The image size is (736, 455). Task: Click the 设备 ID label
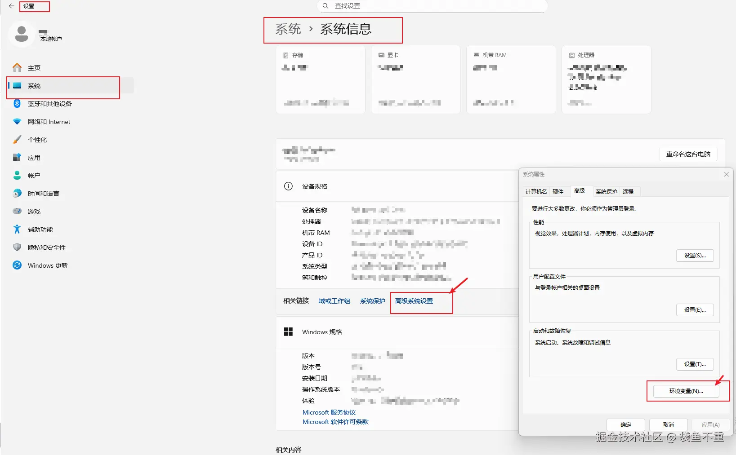(x=312, y=244)
